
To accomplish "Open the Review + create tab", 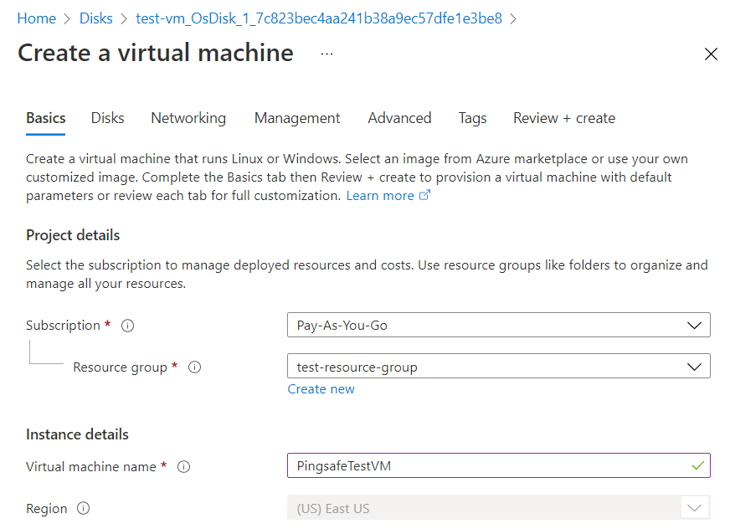I will coord(564,118).
